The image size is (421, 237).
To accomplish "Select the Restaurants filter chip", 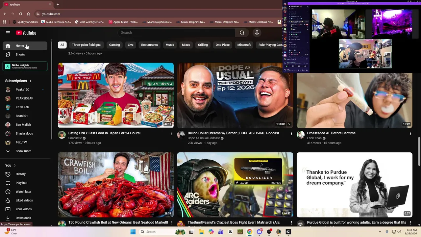I will coord(149,45).
